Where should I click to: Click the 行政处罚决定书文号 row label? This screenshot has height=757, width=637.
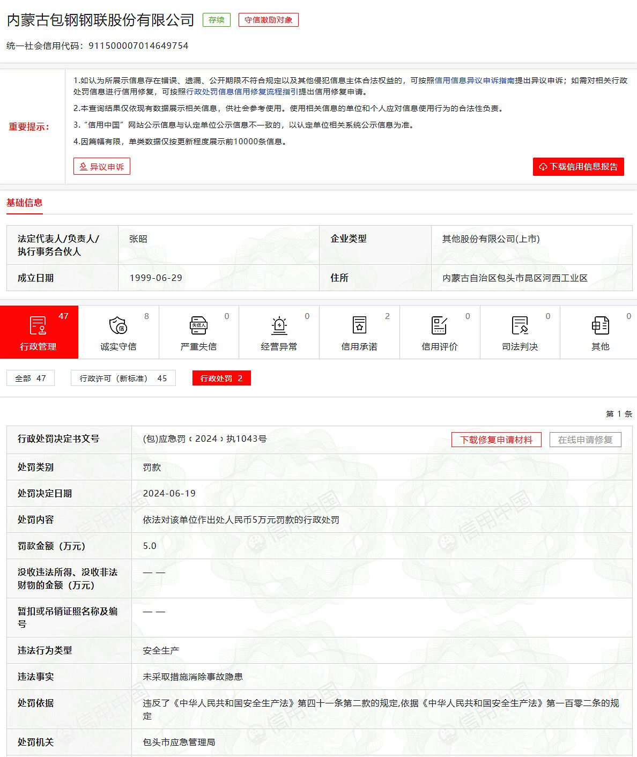[x=58, y=439]
